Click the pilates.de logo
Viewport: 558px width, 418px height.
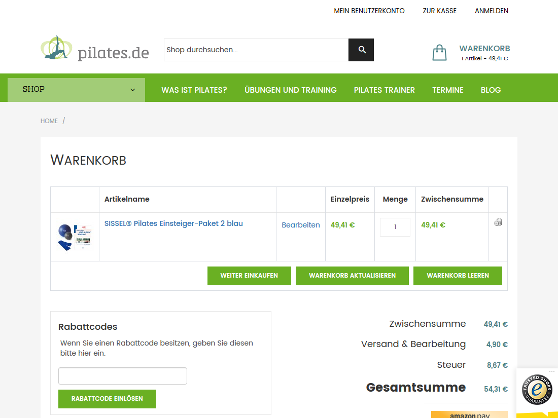click(x=95, y=49)
